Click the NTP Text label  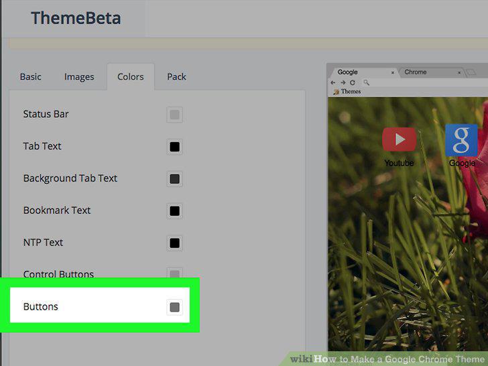44,242
